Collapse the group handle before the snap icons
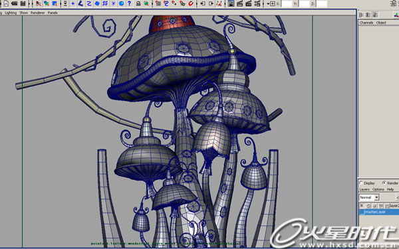This screenshot has width=399, height=249. 153,3
